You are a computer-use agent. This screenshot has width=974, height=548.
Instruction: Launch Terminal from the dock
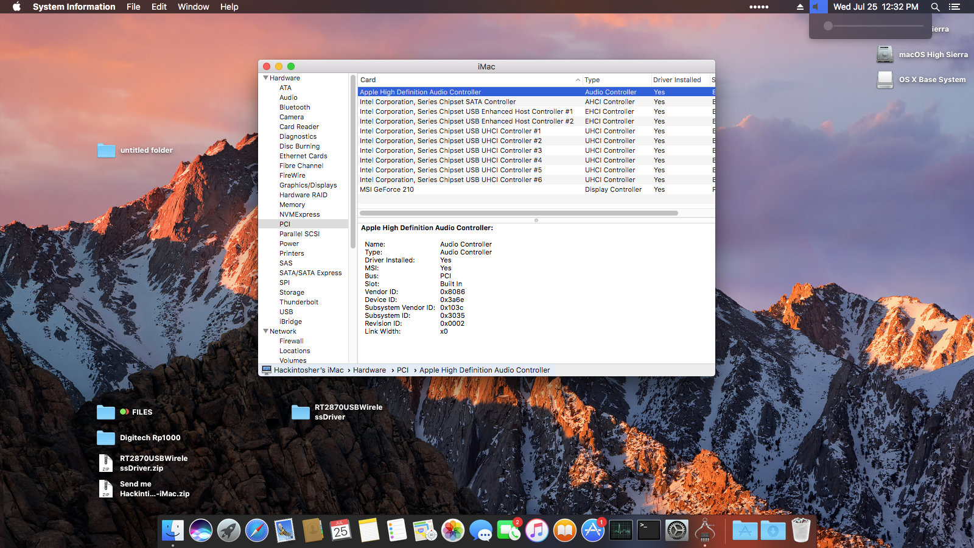[x=649, y=530]
